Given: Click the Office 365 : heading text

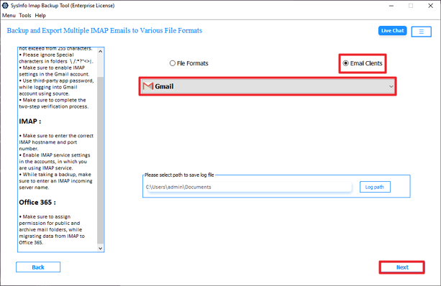Looking at the screenshot, I should coord(37,202).
